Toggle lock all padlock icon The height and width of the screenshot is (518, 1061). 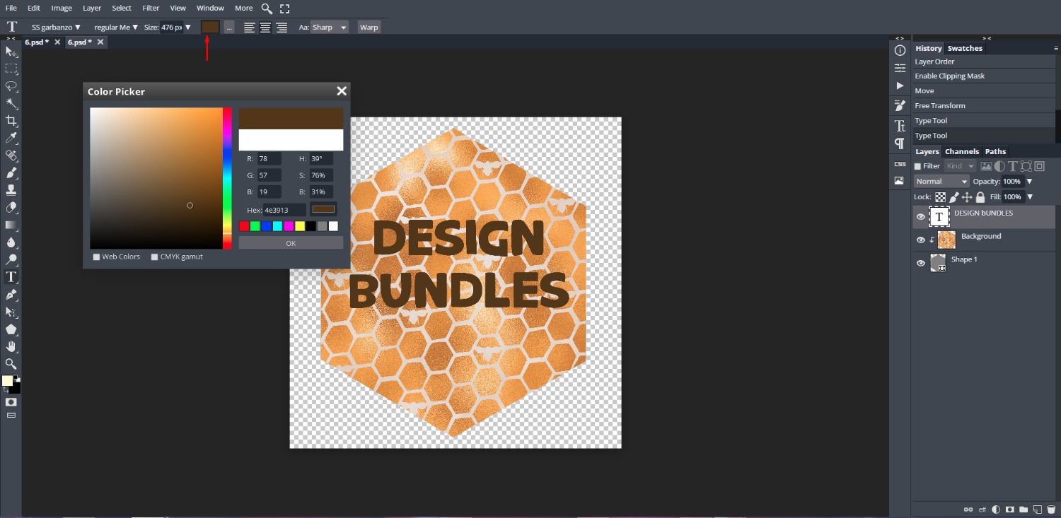[980, 197]
